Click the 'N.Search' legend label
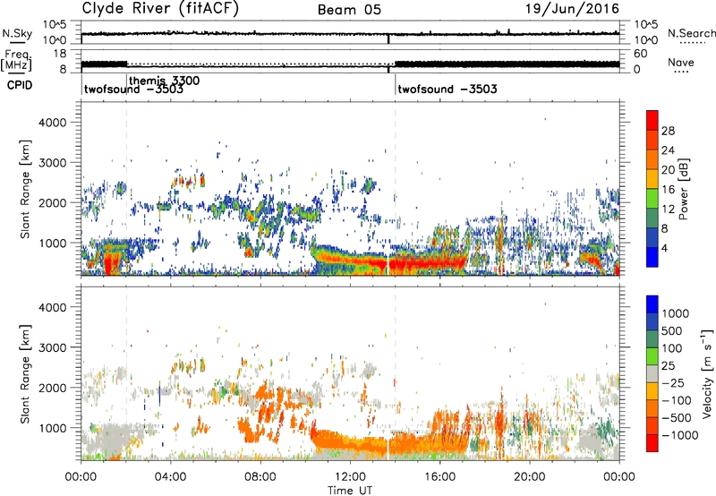Image resolution: width=716 pixels, height=496 pixels. [x=692, y=33]
